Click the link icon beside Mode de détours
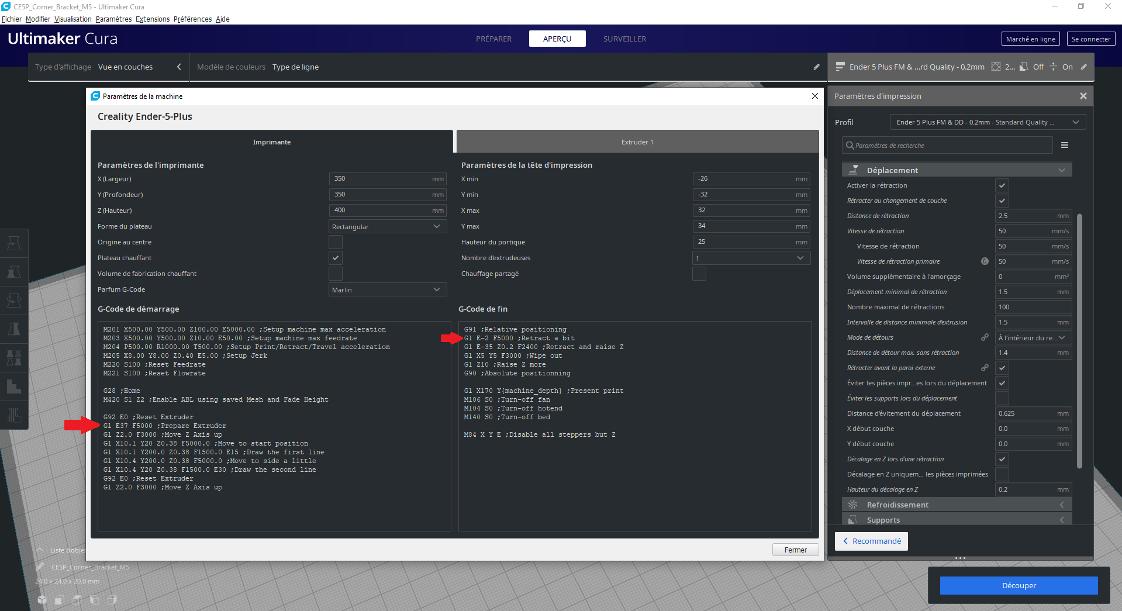The height and width of the screenshot is (611, 1122). click(x=985, y=337)
